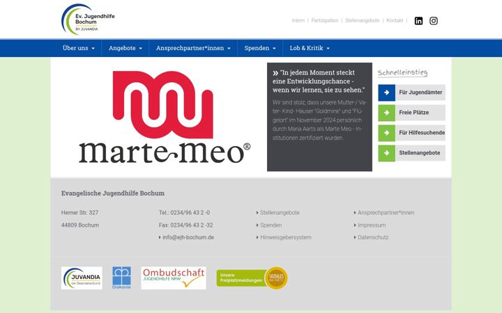Open the Kontakt header link
The image size is (502, 313).
pyautogui.click(x=395, y=20)
